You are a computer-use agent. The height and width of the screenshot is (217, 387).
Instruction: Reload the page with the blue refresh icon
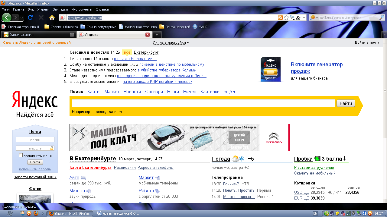pyautogui.click(x=30, y=17)
